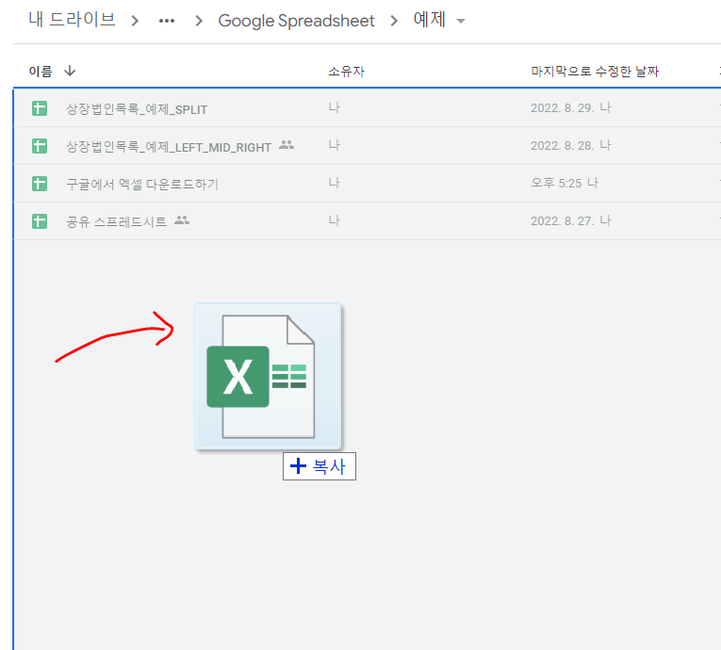This screenshot has width=721, height=650.
Task: Click the owner 나 in the SPLIT row
Action: (x=335, y=108)
